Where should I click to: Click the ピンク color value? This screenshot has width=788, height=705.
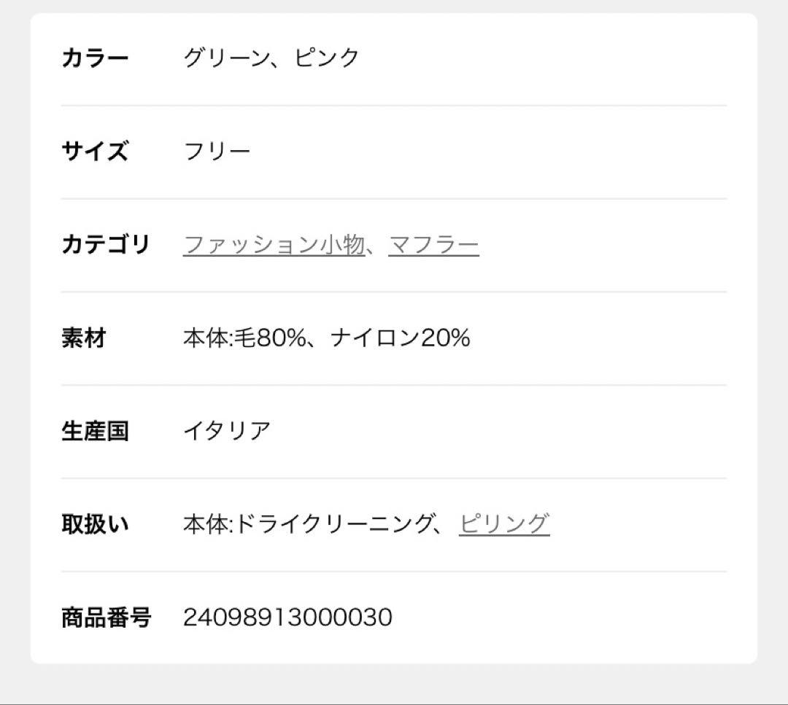click(327, 58)
